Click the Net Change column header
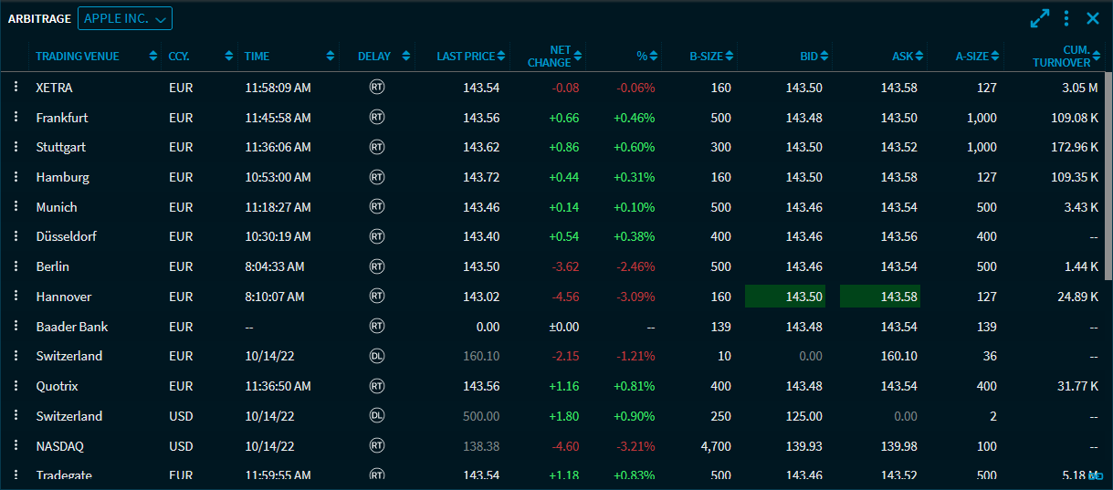The height and width of the screenshot is (490, 1113). [x=550, y=57]
